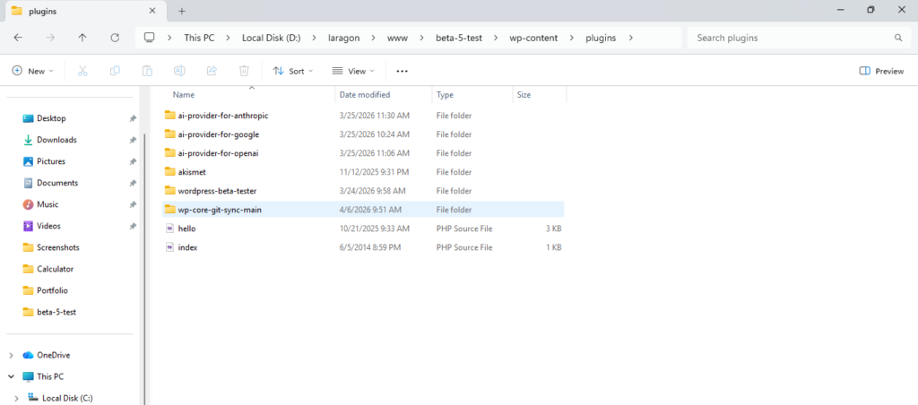Click the Copy icon in toolbar
The height and width of the screenshot is (405, 918).
click(x=115, y=71)
